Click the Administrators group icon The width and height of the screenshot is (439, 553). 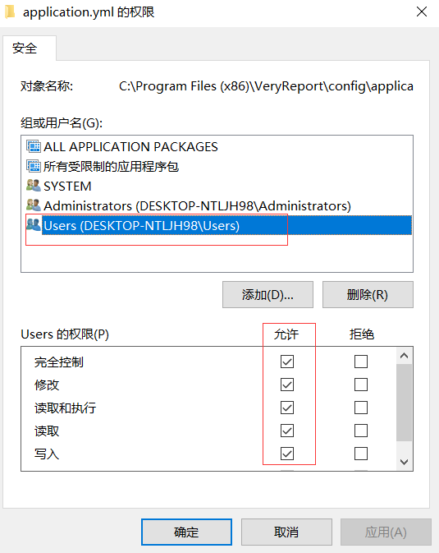[x=34, y=205]
